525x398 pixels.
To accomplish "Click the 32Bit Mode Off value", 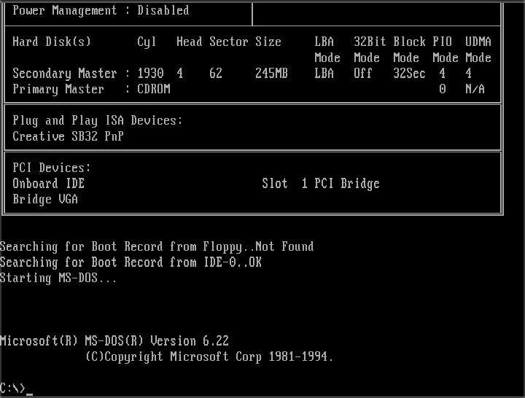I will pyautogui.click(x=363, y=74).
